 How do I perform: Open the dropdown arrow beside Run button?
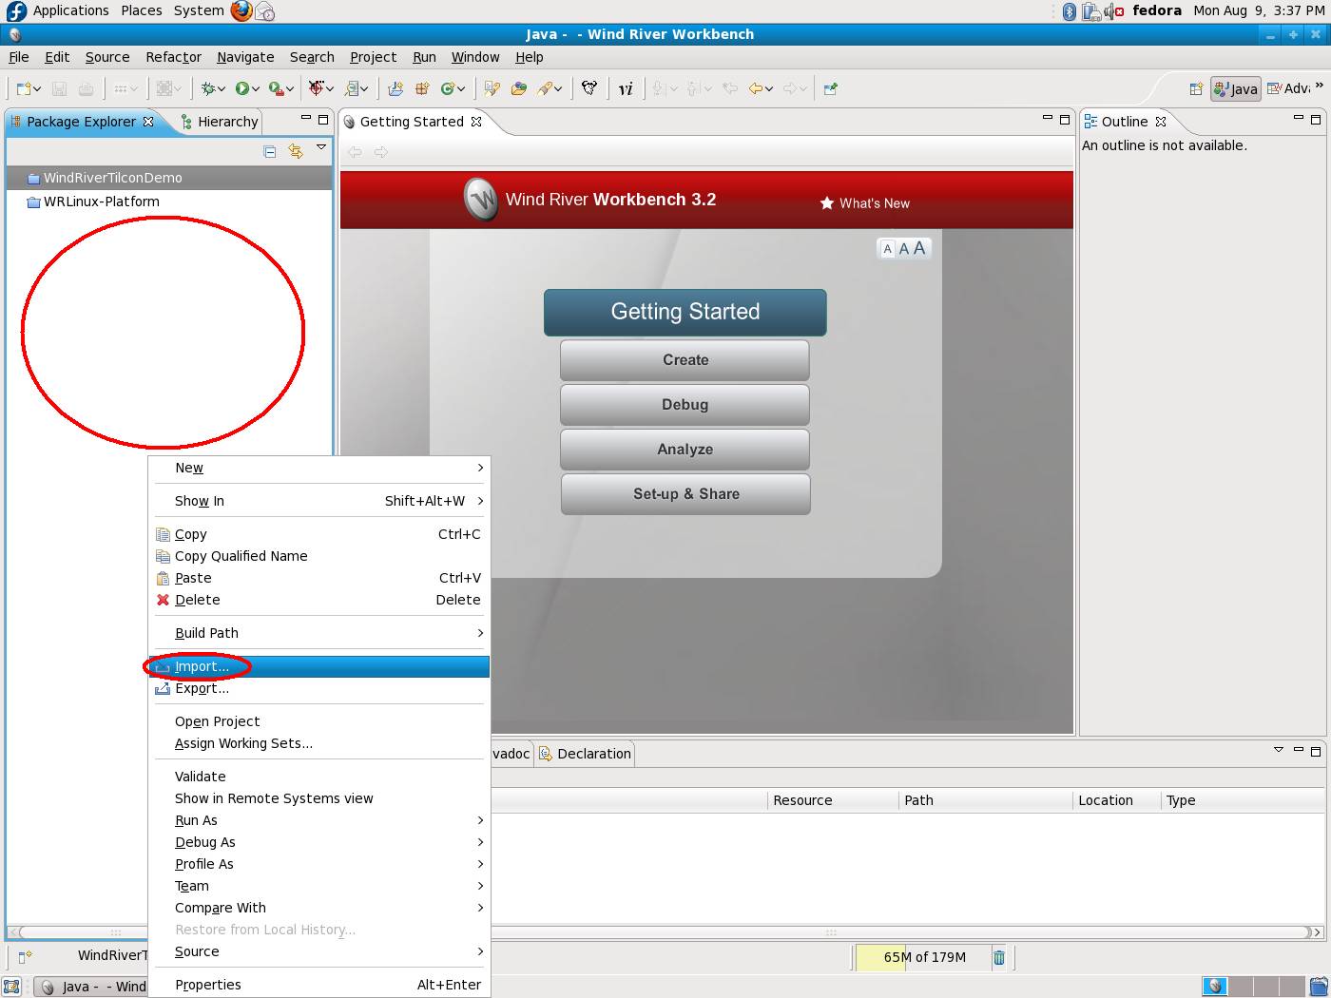click(x=256, y=89)
